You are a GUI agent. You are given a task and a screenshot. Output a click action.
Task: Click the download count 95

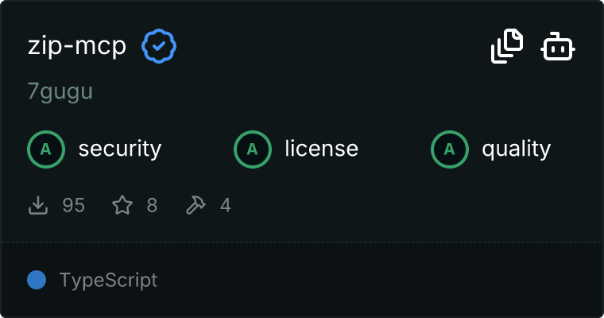[x=73, y=206]
